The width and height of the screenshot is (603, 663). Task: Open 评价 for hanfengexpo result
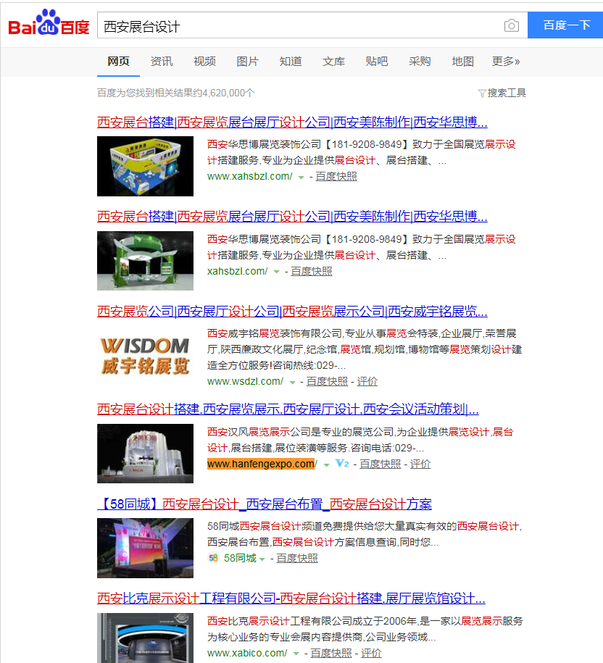[x=420, y=464]
